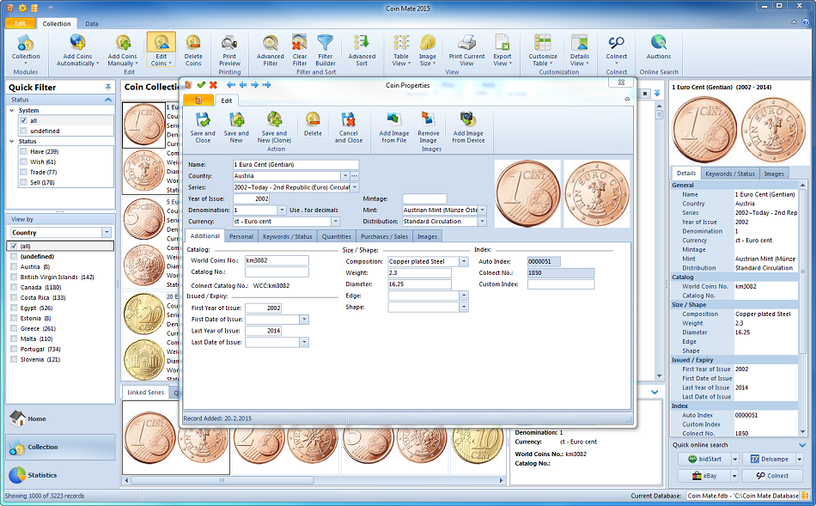Click the Name input field
Image resolution: width=816 pixels, height=506 pixels.
295,164
